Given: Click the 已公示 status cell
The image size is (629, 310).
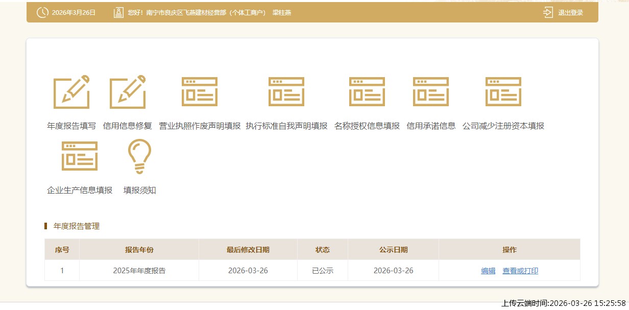Looking at the screenshot, I should (x=322, y=271).
